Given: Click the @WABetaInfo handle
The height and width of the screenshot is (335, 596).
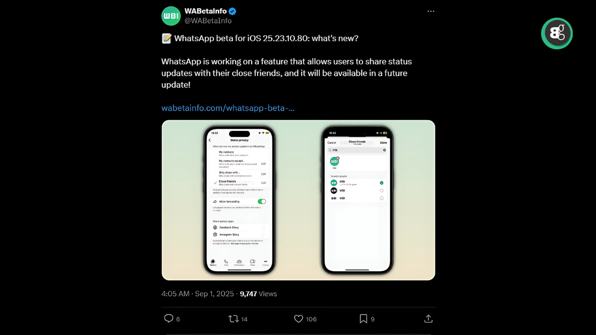Looking at the screenshot, I should coord(208,21).
